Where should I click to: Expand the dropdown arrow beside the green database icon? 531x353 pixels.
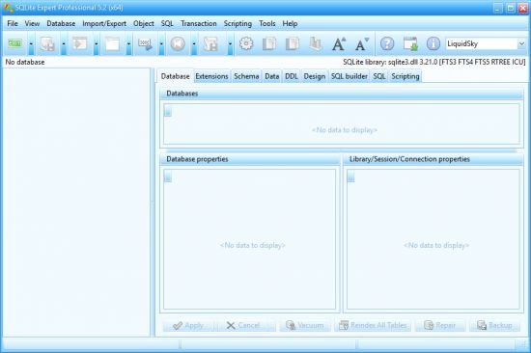[31, 44]
